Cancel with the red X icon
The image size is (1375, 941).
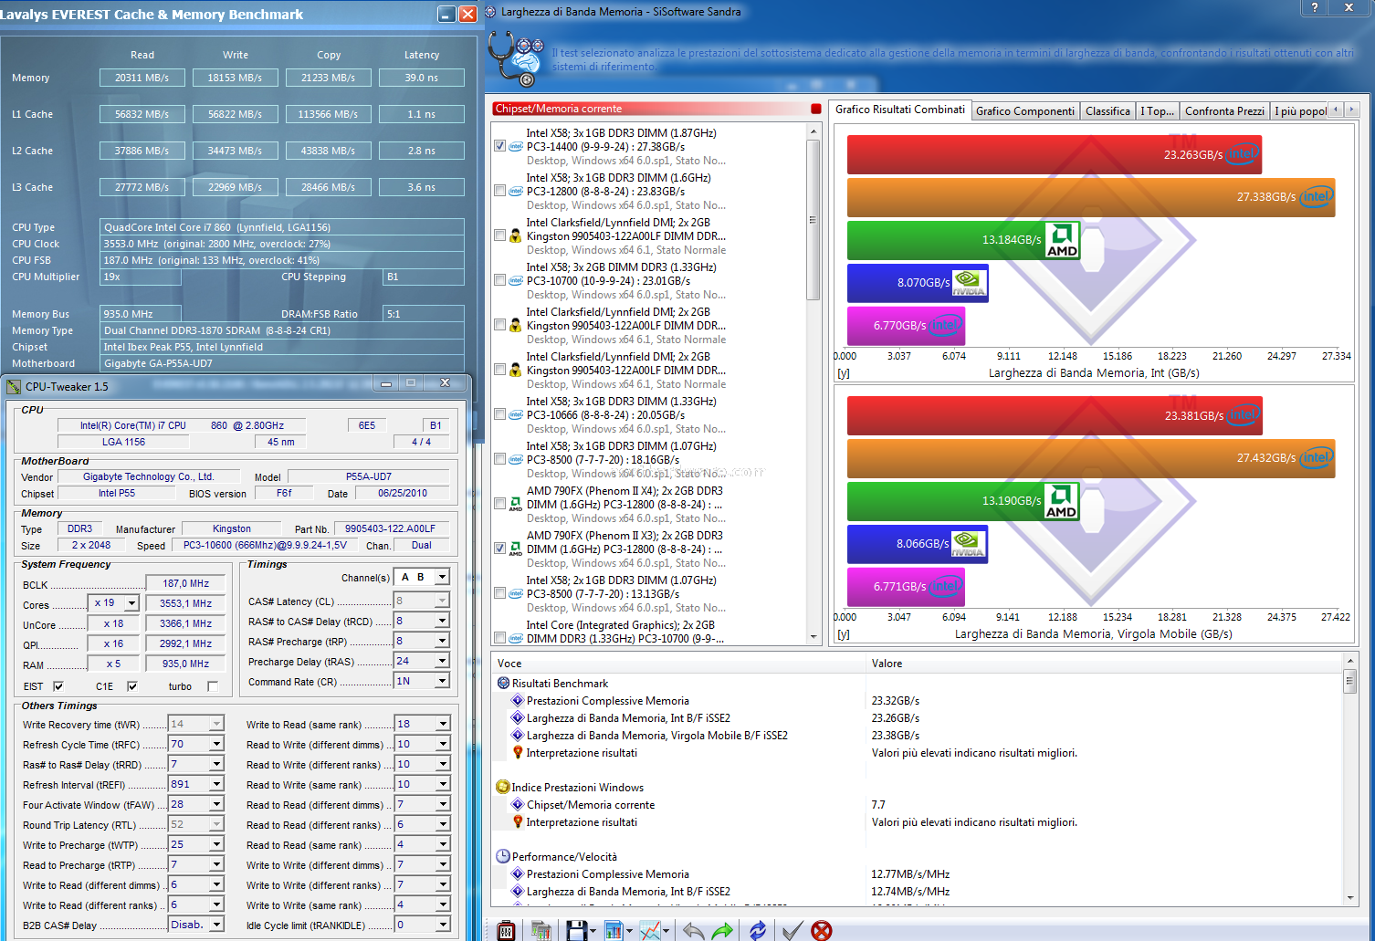click(x=822, y=930)
